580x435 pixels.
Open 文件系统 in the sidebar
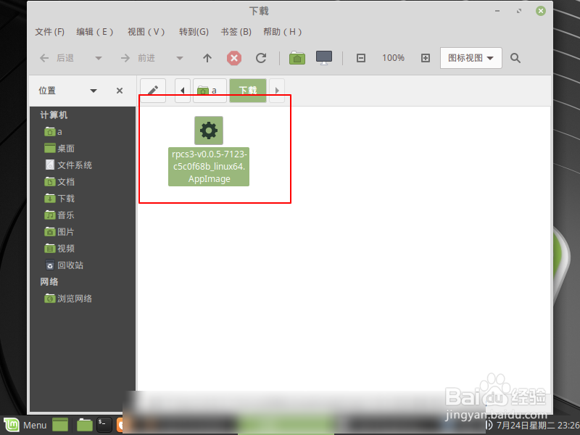tap(68, 165)
